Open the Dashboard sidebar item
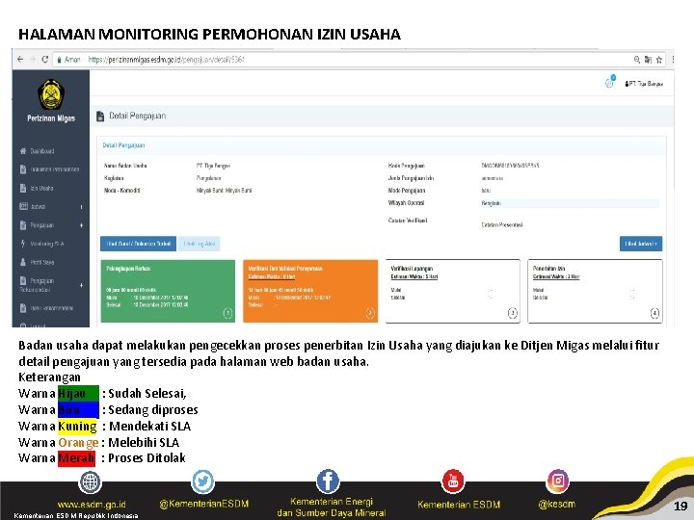694x520 pixels. tap(42, 151)
